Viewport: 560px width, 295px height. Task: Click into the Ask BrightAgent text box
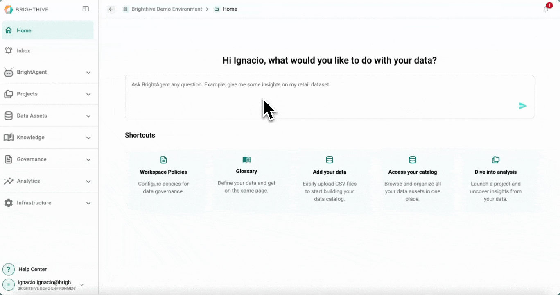330,97
